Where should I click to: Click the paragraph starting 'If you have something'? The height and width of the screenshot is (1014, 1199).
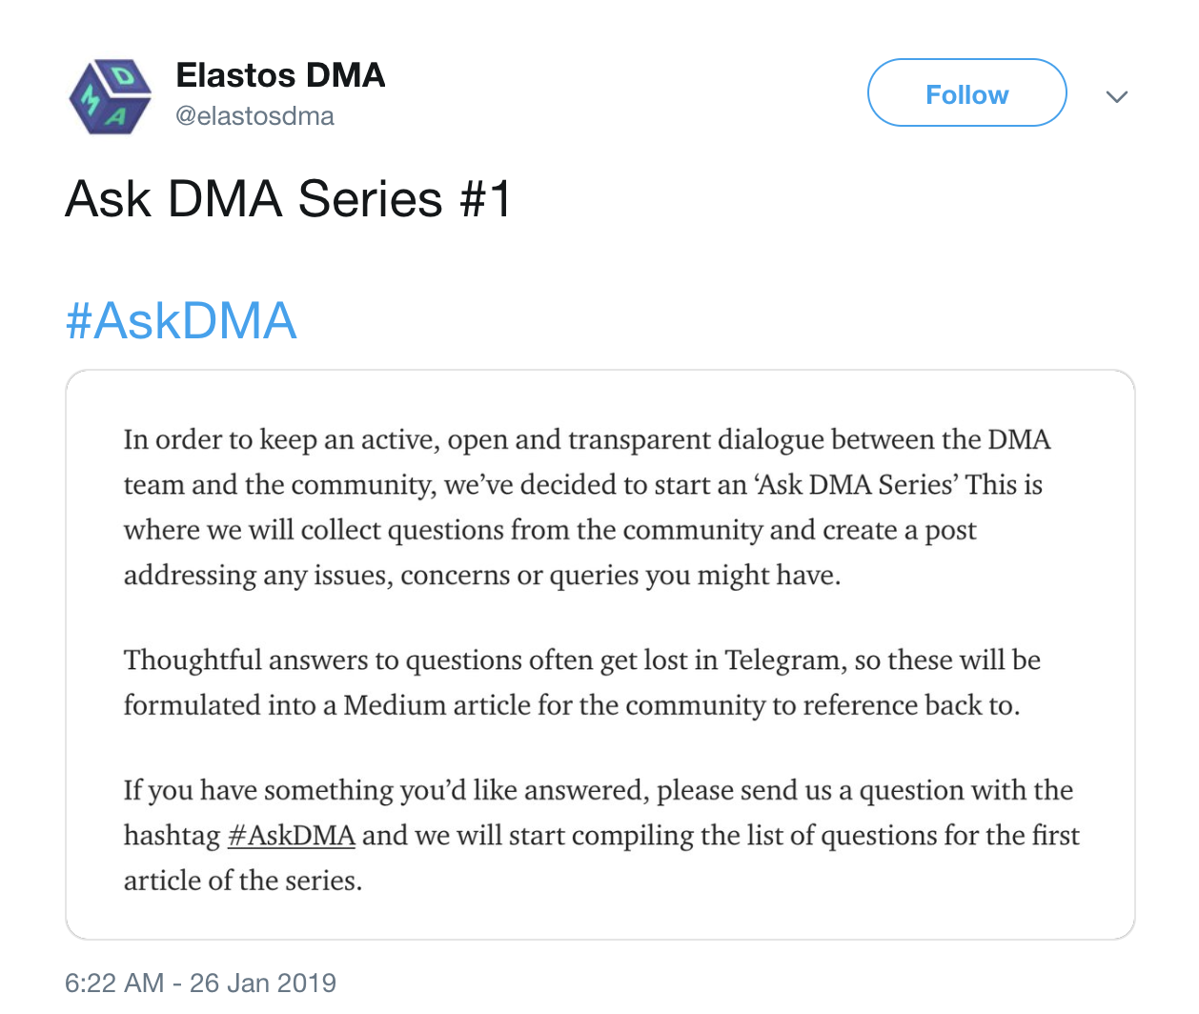[x=601, y=835]
